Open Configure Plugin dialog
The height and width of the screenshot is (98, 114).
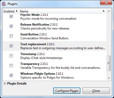click(67, 91)
